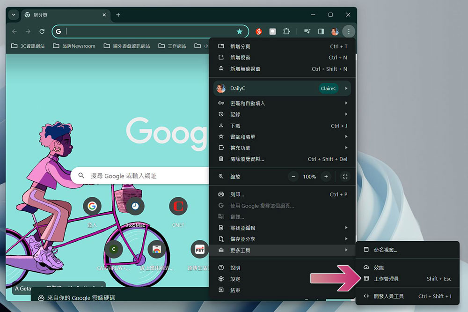Toggle the side panel icon in toolbar
The height and width of the screenshot is (312, 468).
pyautogui.click(x=321, y=31)
